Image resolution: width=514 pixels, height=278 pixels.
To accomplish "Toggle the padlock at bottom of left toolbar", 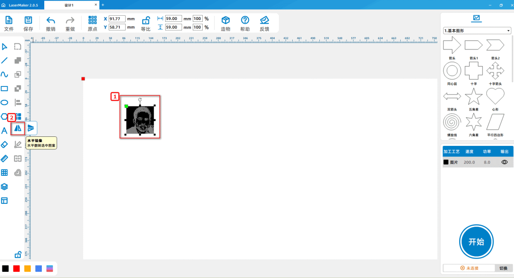I will [18, 254].
